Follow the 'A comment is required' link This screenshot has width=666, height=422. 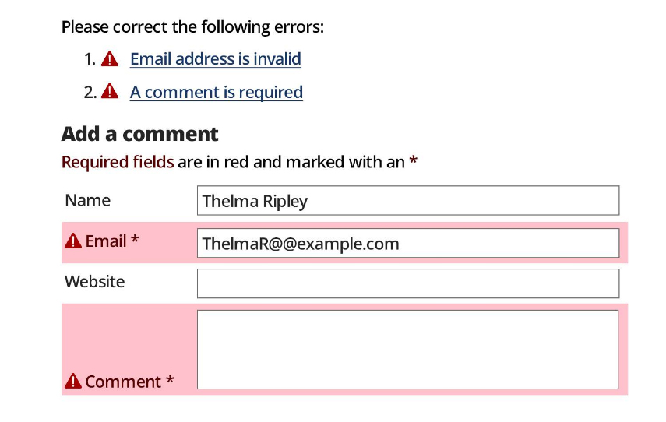coord(217,92)
